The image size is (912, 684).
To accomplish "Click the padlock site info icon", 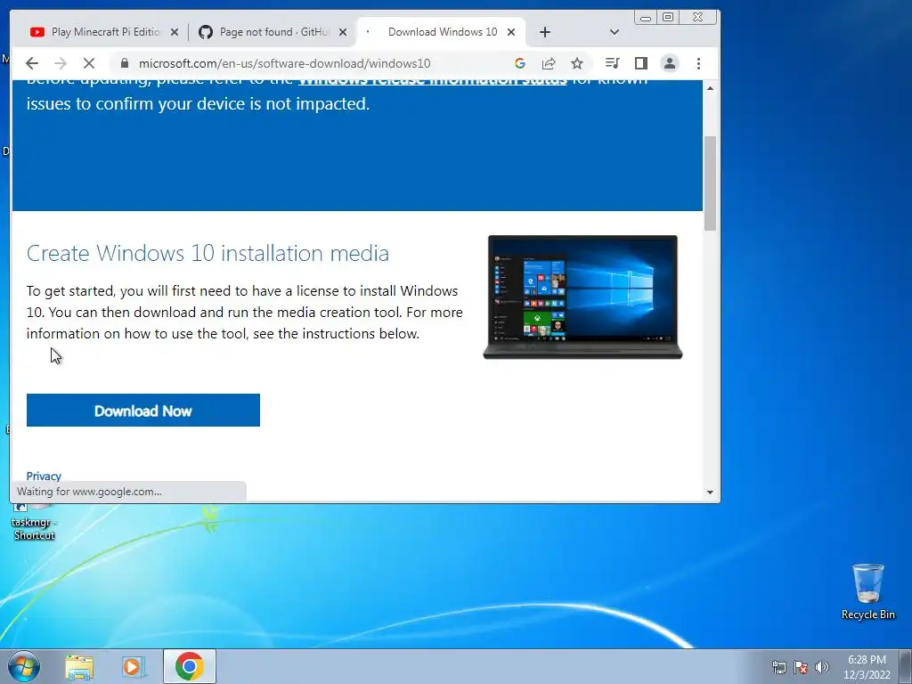I will click(x=124, y=63).
